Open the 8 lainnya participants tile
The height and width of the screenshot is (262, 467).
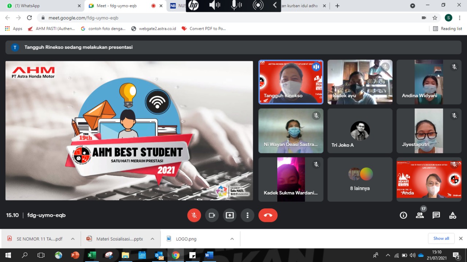tap(360, 179)
